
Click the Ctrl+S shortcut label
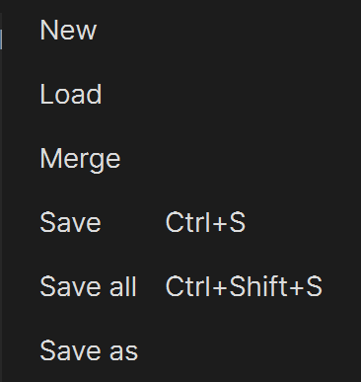[205, 222]
